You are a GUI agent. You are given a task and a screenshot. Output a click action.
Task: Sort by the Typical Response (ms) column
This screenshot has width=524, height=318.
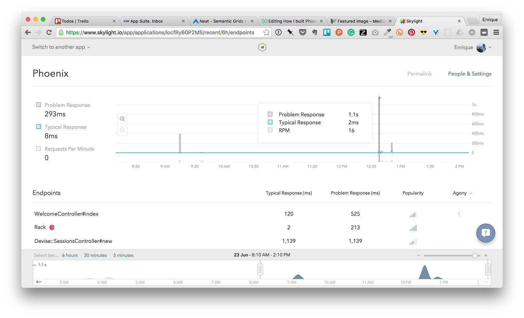coord(289,193)
